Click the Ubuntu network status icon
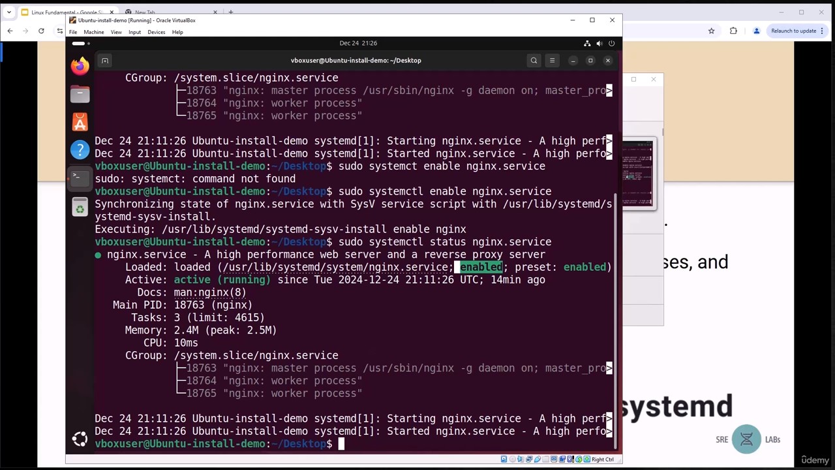Screen dimensions: 835x470 point(587,43)
